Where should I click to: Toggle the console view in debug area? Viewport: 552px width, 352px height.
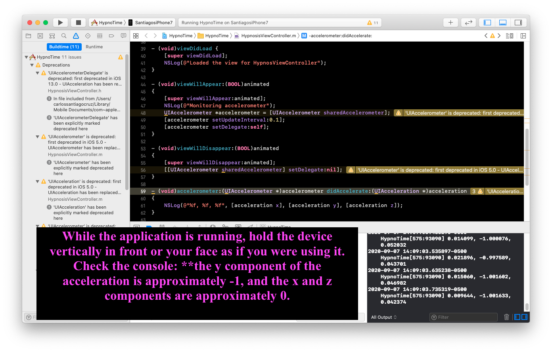[524, 317]
